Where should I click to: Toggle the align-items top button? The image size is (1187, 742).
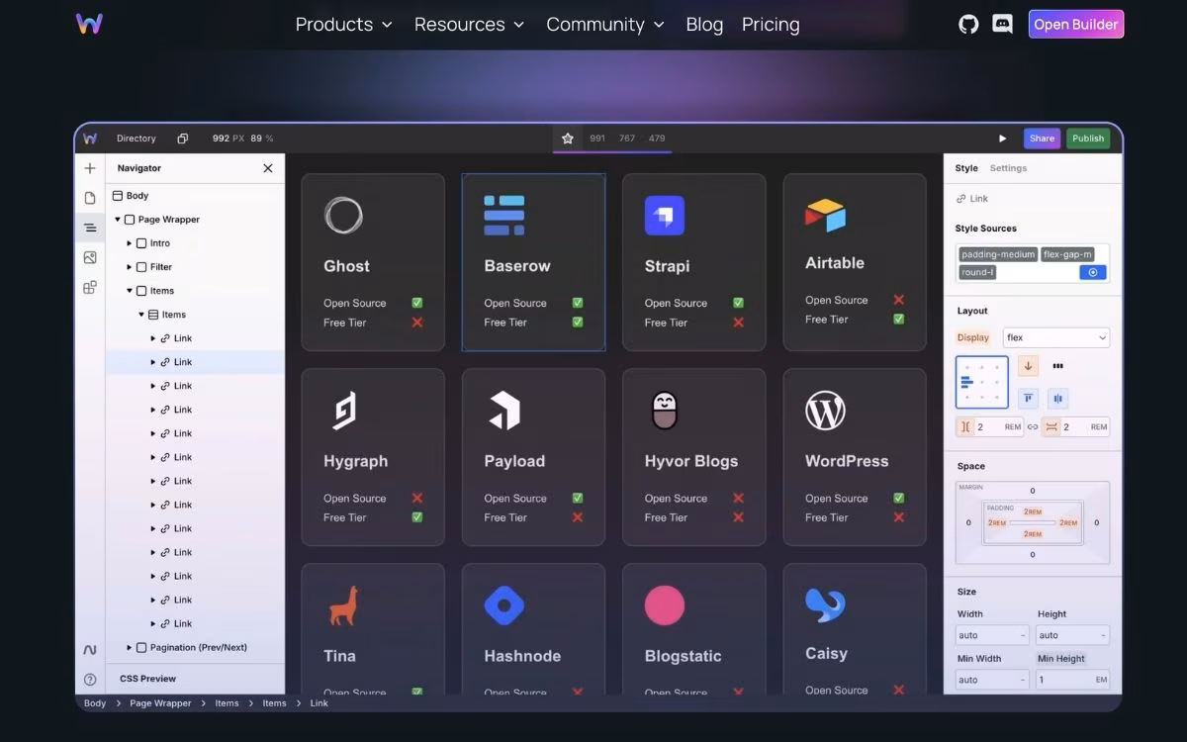point(1028,398)
